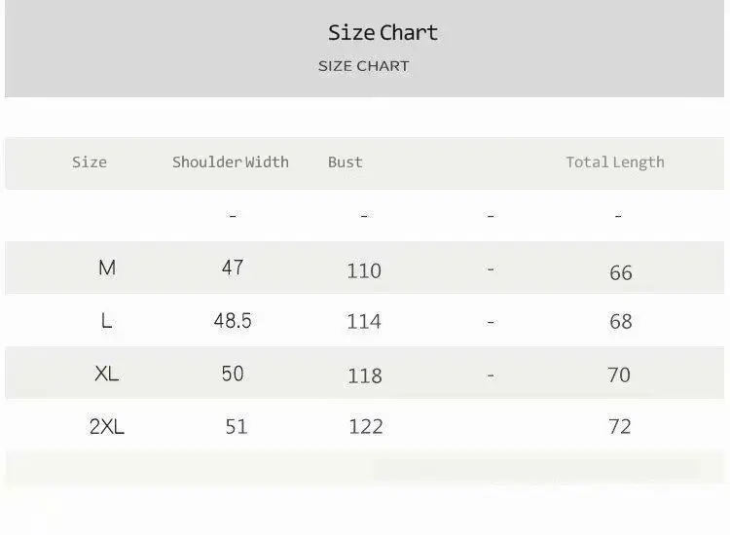Click the bust value 118
This screenshot has height=535, width=730.
click(365, 375)
